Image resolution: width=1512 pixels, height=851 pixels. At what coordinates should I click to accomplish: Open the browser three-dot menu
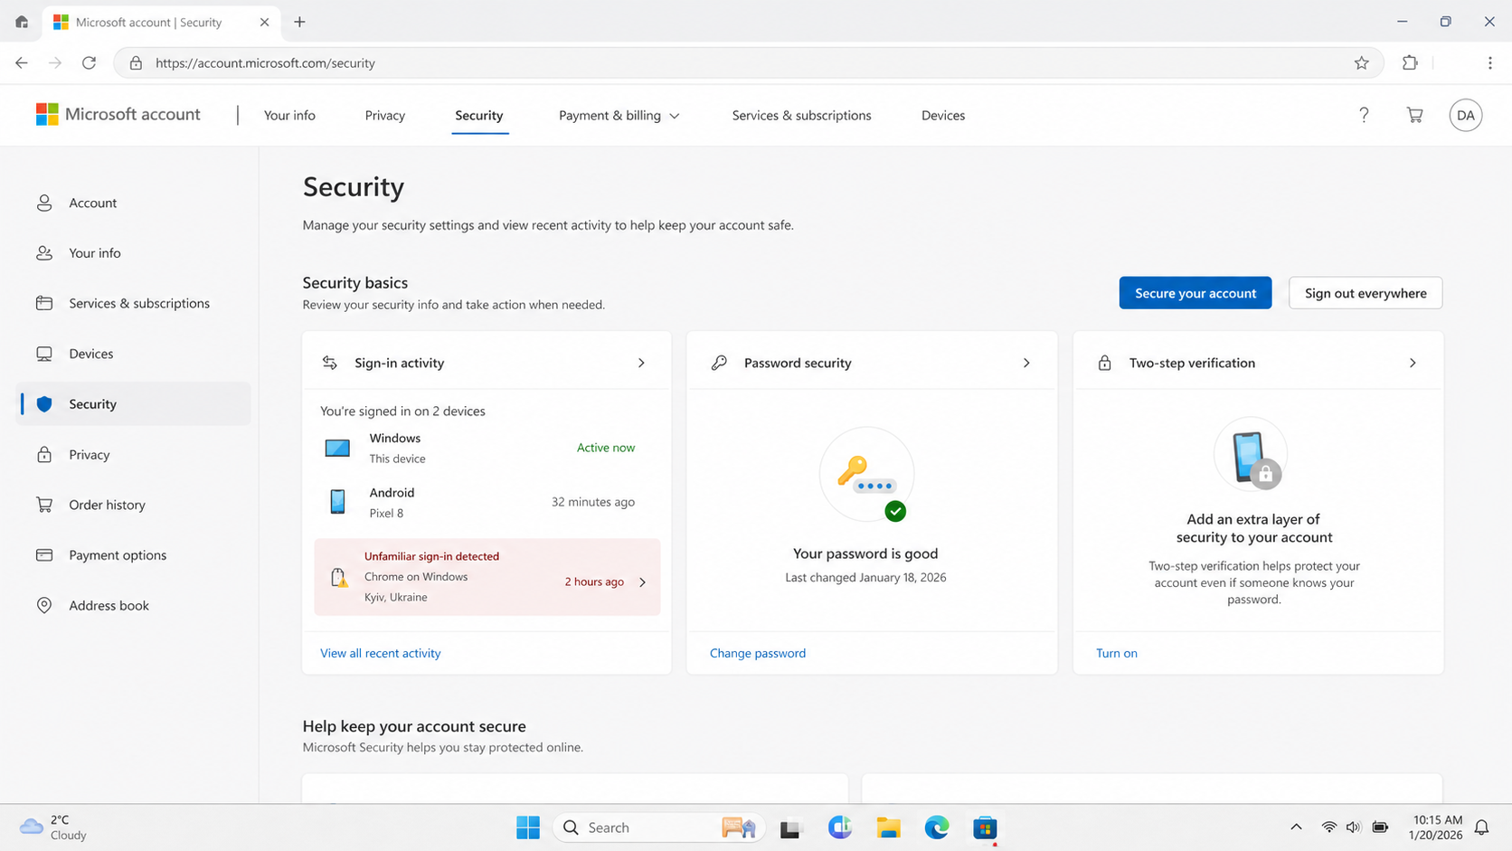1489,62
